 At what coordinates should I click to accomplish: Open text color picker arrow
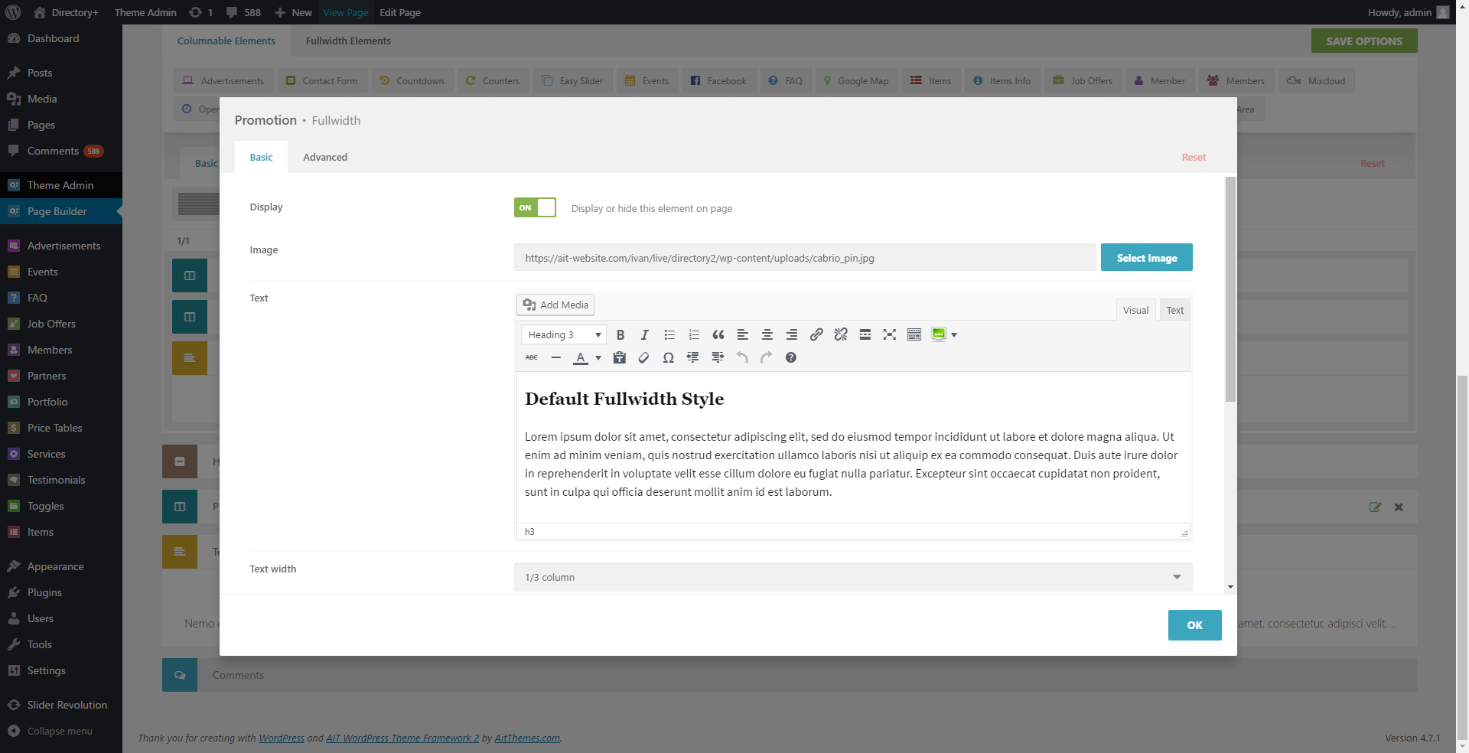[598, 357]
